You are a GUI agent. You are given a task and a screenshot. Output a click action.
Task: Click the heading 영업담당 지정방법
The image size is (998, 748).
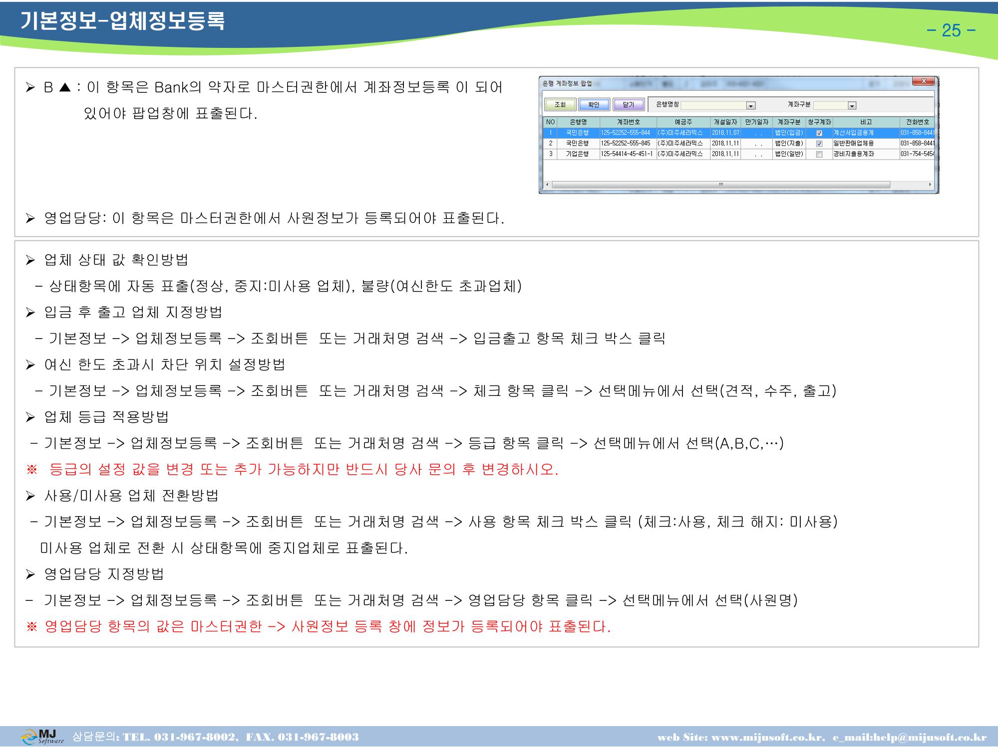[x=104, y=574]
